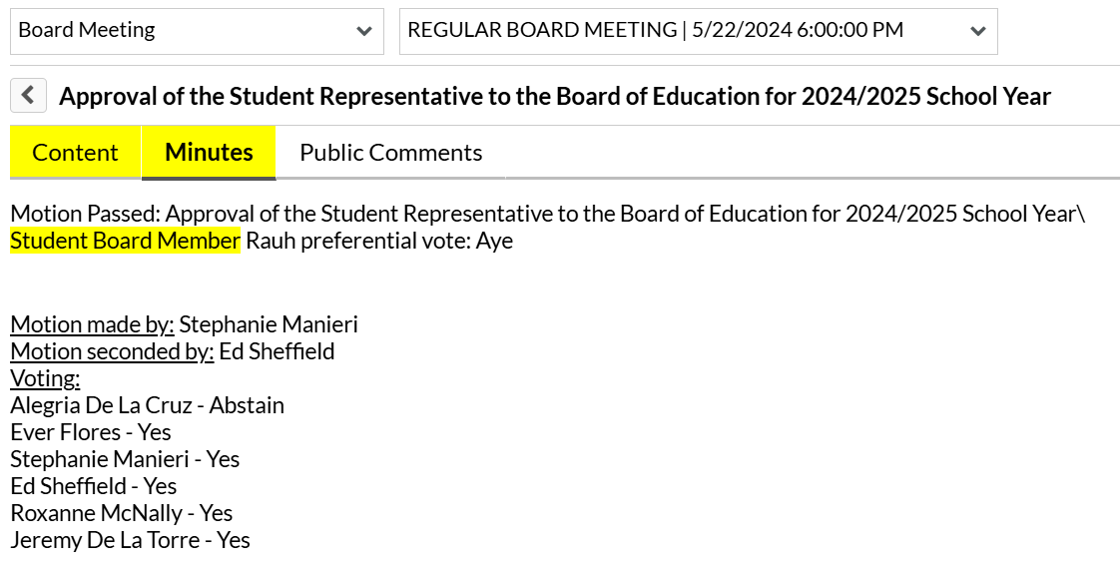Viewport: 1120px width, 574px height.
Task: Click the Voting label
Action: (x=45, y=379)
